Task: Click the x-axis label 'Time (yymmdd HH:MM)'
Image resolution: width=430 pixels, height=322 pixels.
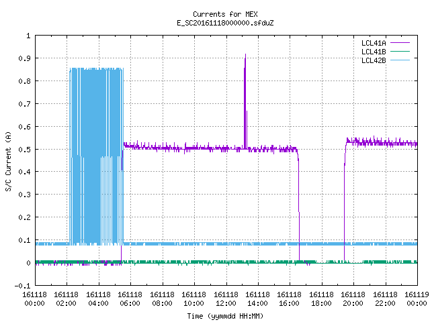Action: coord(225,316)
